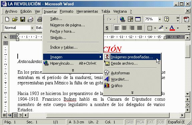The width and height of the screenshot is (192, 125).
Task: Click the vertical scrollbar down arrow
Action: pyautogui.click(x=187, y=94)
